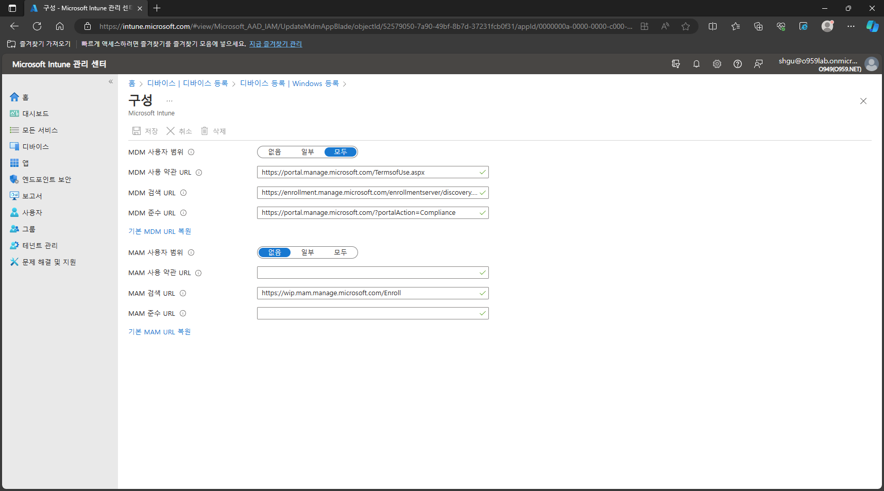Click MDM 사용 약관 URL field
Viewport: 884px width, 491px height.
372,172
